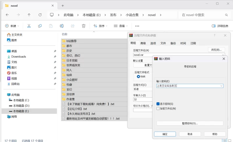This screenshot has height=142, width=233.
Task: Click the Share icon in toolbar
Action: point(73,26)
